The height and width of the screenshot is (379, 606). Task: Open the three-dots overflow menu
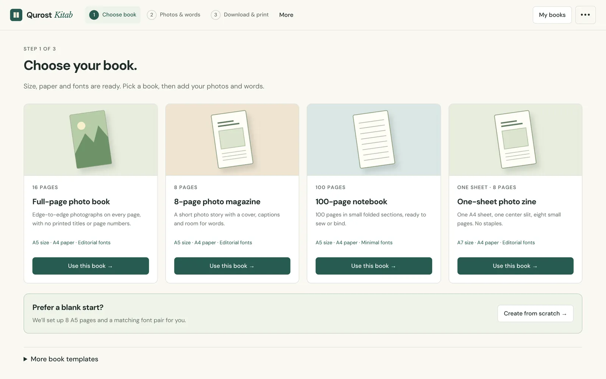click(x=585, y=15)
